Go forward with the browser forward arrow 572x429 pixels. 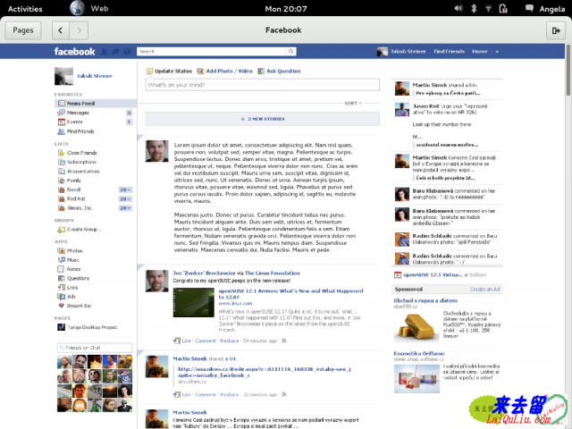point(79,30)
